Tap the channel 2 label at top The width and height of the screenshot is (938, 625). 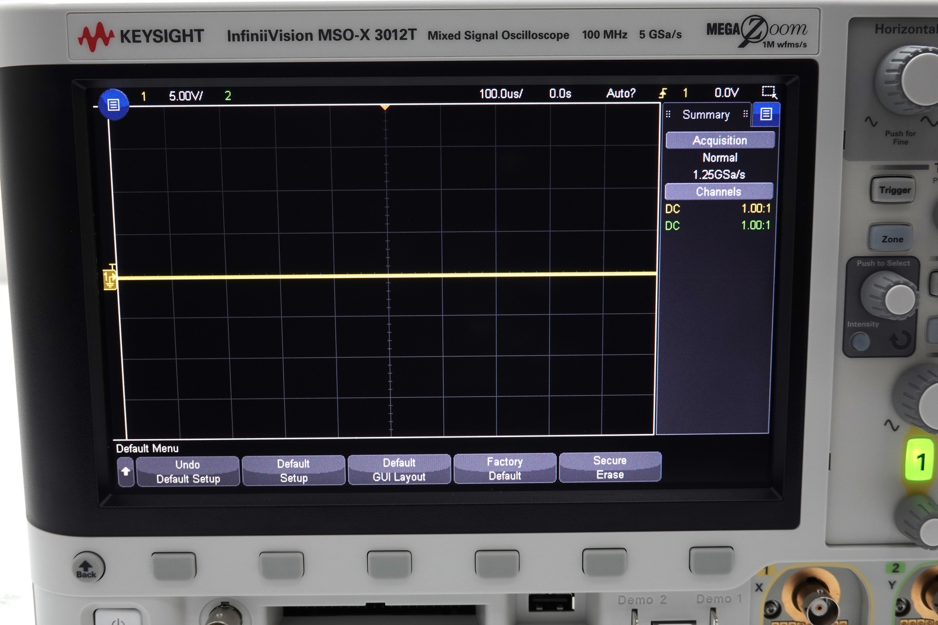pos(227,95)
